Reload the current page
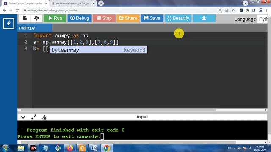Viewport: 271px width, 152px height. click(17, 10)
